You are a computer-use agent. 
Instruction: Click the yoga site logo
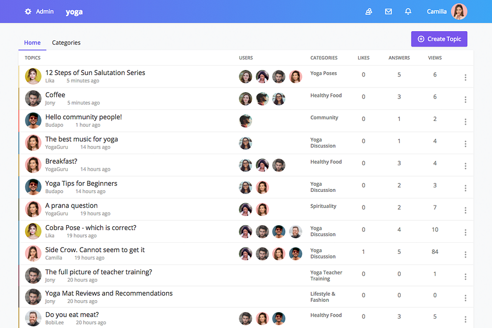74,12
